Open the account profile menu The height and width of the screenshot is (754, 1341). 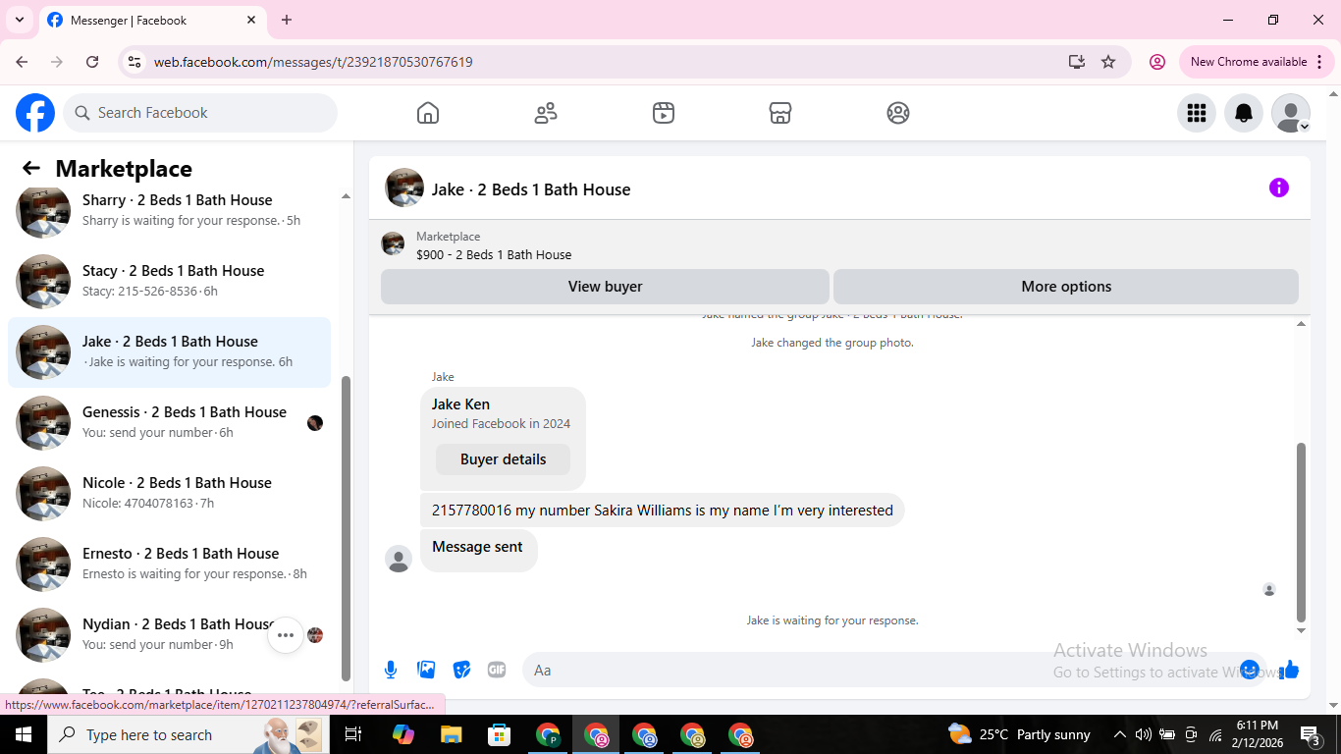coord(1291,113)
